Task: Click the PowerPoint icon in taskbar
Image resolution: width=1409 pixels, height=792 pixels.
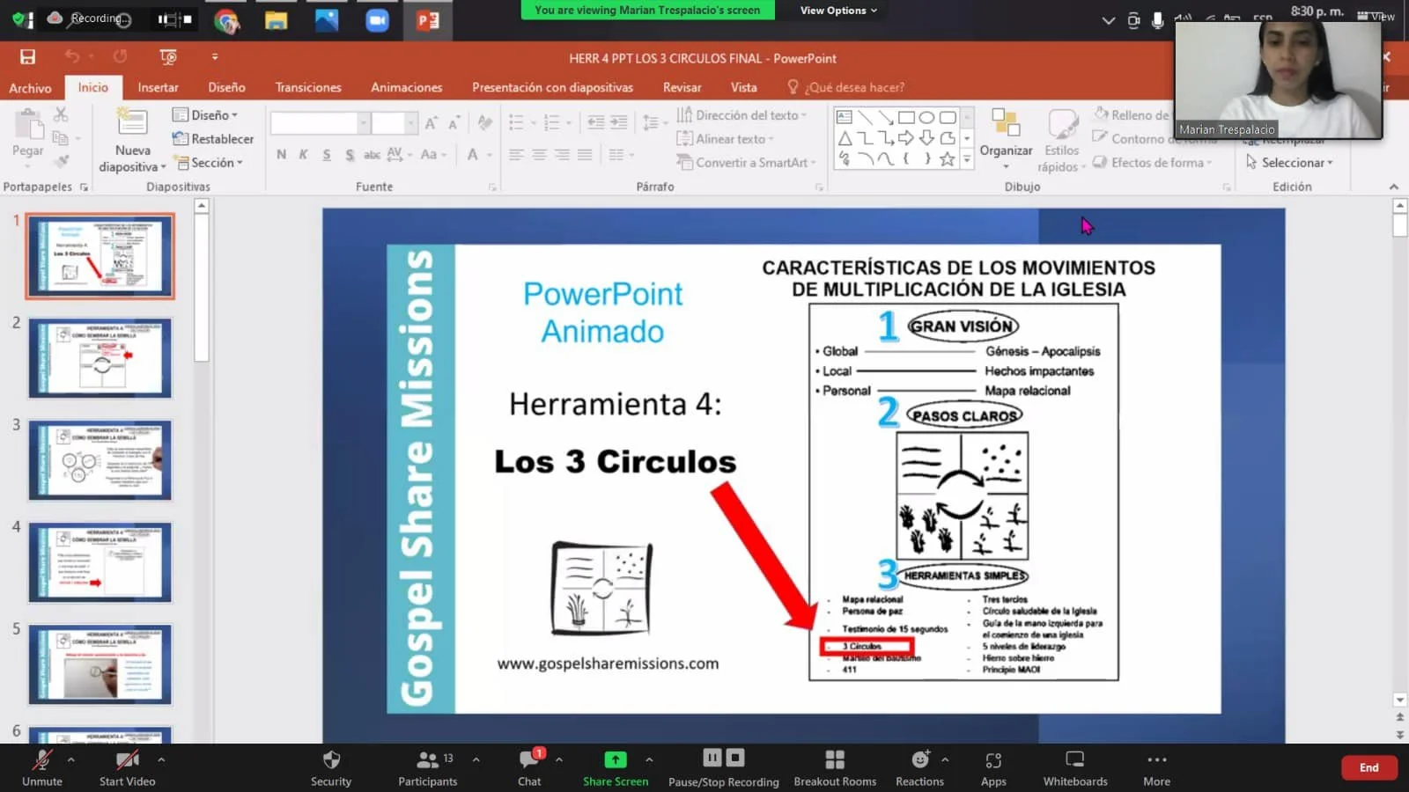Action: click(428, 20)
